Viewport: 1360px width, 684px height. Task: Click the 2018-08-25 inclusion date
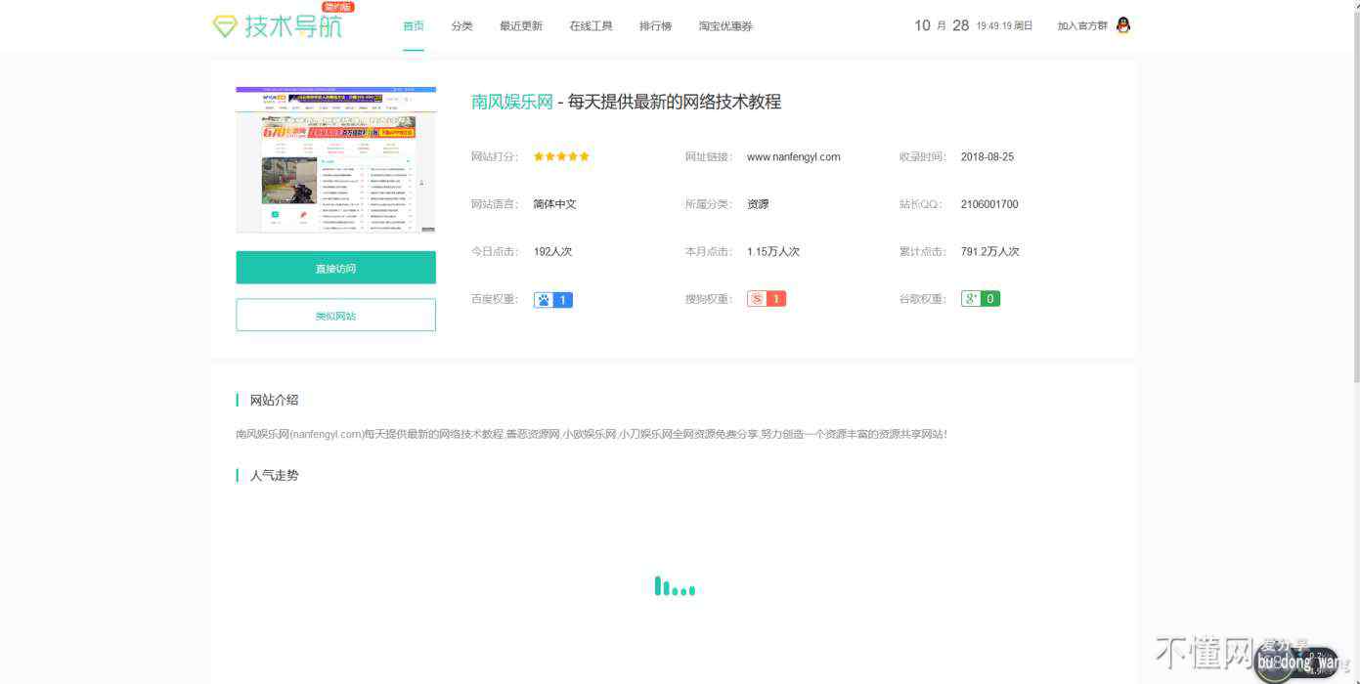click(x=987, y=157)
